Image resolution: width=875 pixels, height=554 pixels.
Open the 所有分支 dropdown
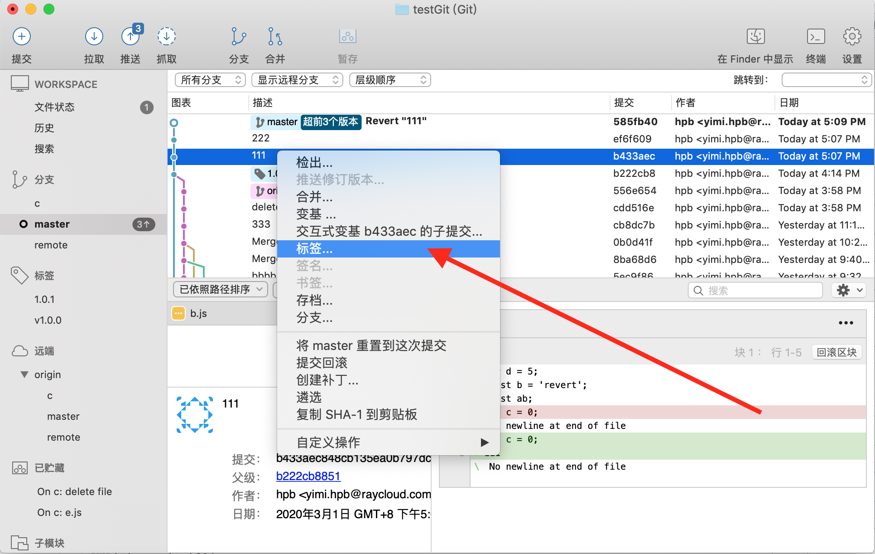[210, 79]
